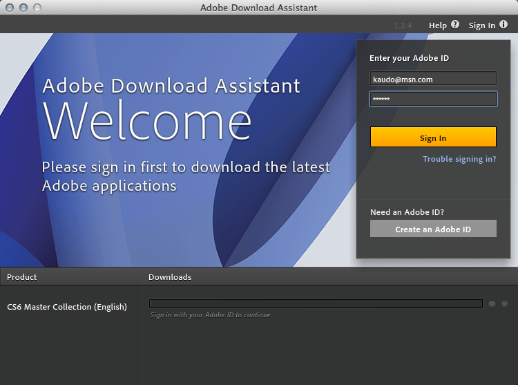The image size is (518, 385).
Task: Click the download progress bar
Action: [316, 303]
